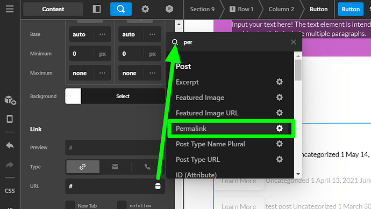The height and width of the screenshot is (209, 371).
Task: Open dynamic content database icon in URL field
Action: (158, 186)
